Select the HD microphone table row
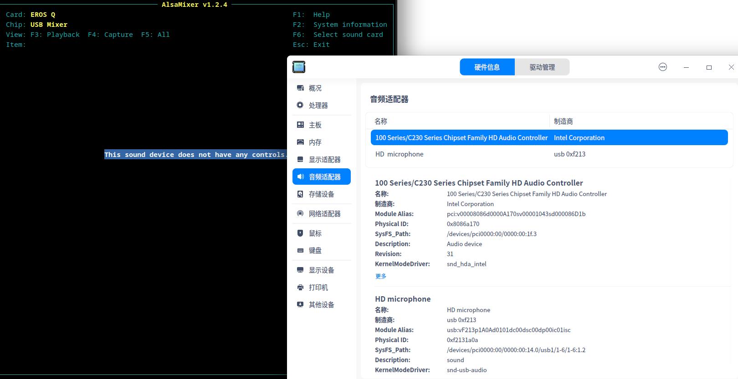The height and width of the screenshot is (379, 738). pyautogui.click(x=549, y=154)
